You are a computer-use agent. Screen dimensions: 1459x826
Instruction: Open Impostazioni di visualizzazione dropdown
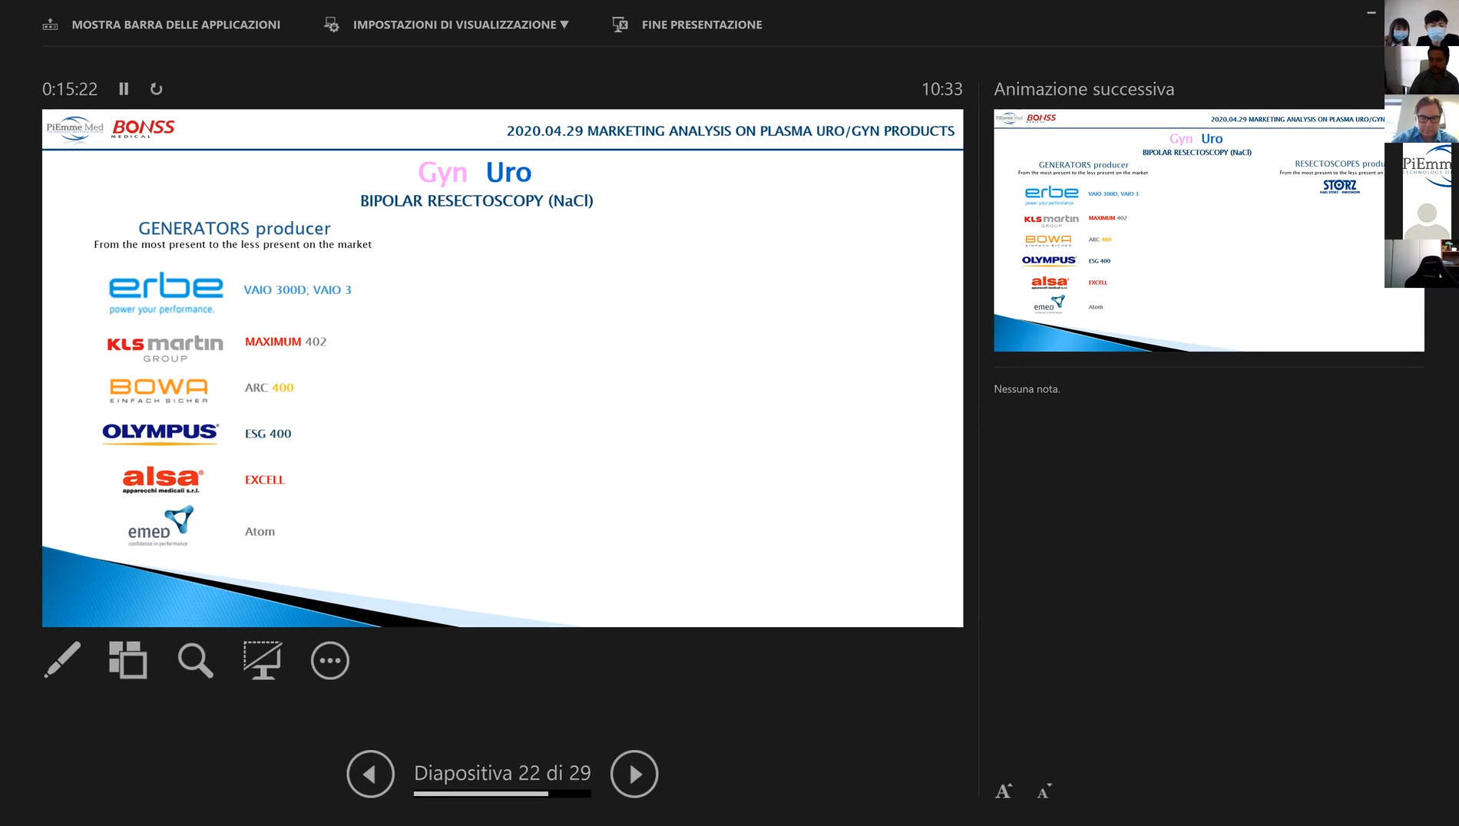tap(461, 25)
